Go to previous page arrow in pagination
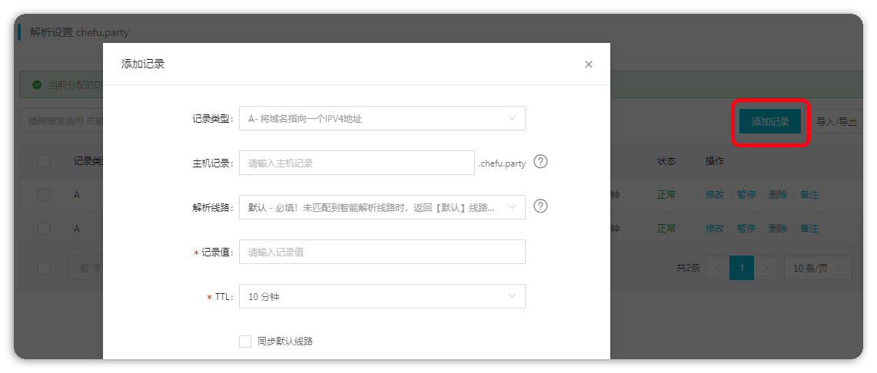Viewport: 877px width, 373px height. 718,268
